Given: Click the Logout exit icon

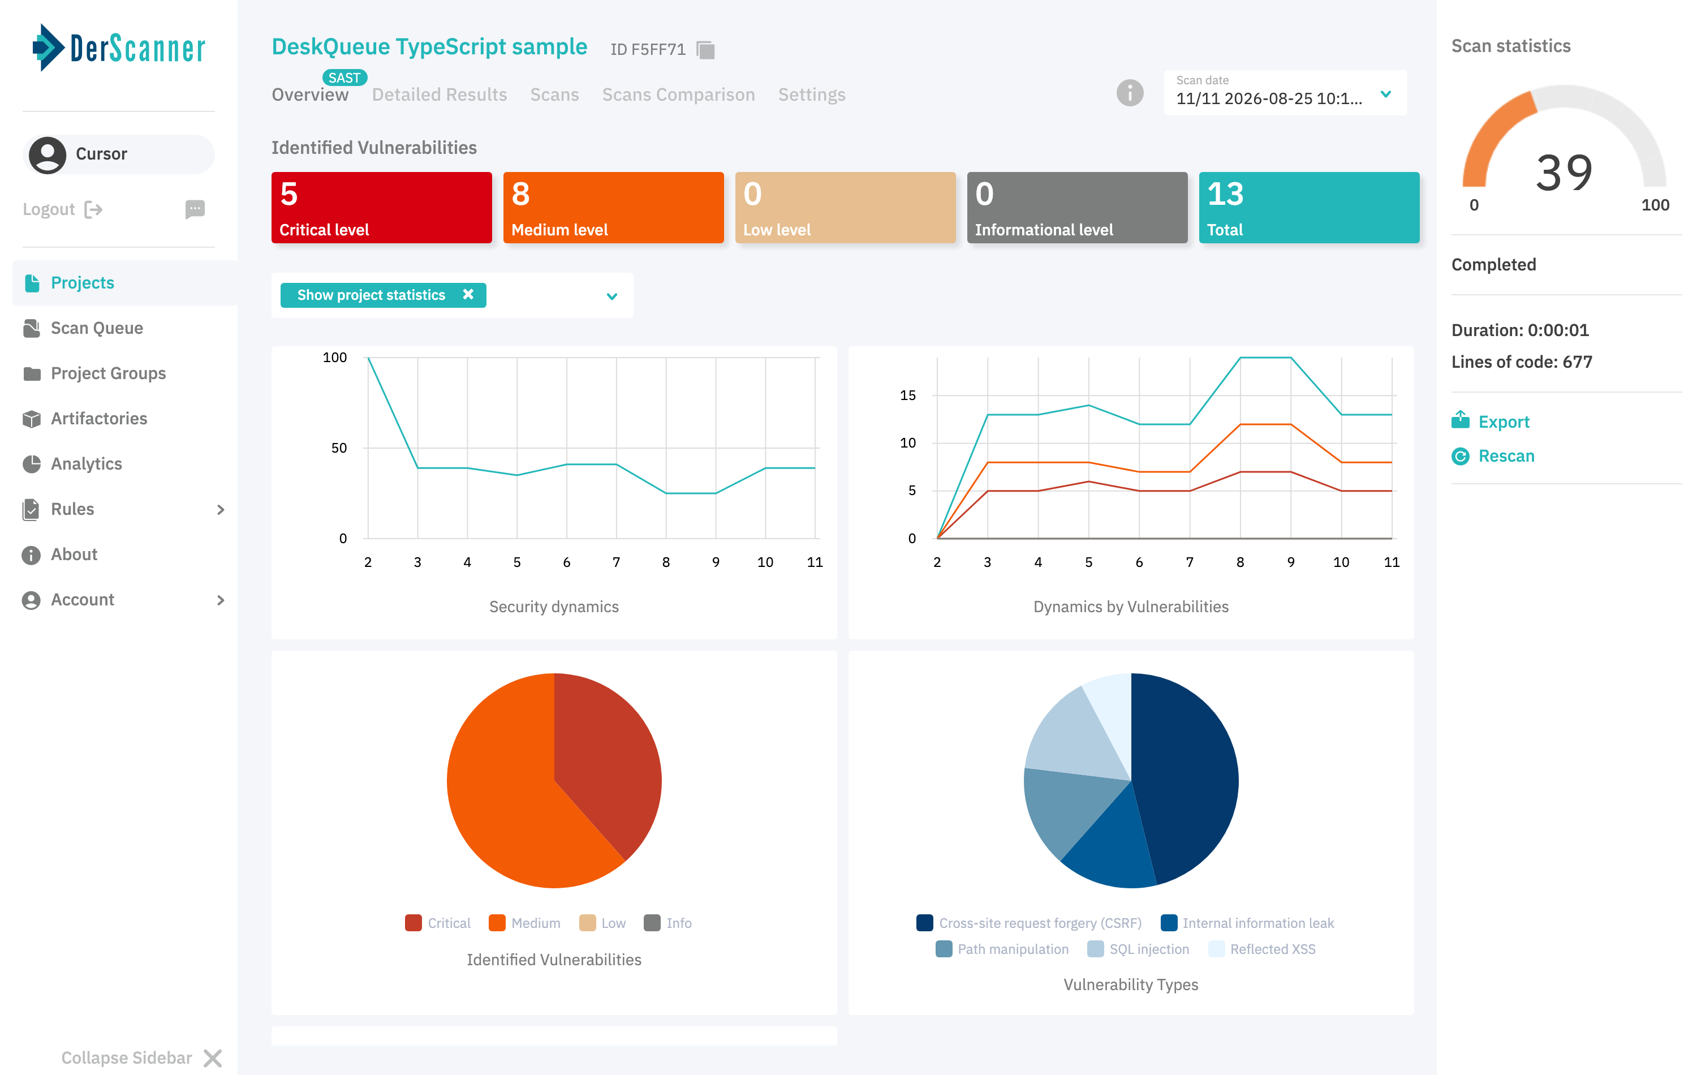Looking at the screenshot, I should [94, 209].
